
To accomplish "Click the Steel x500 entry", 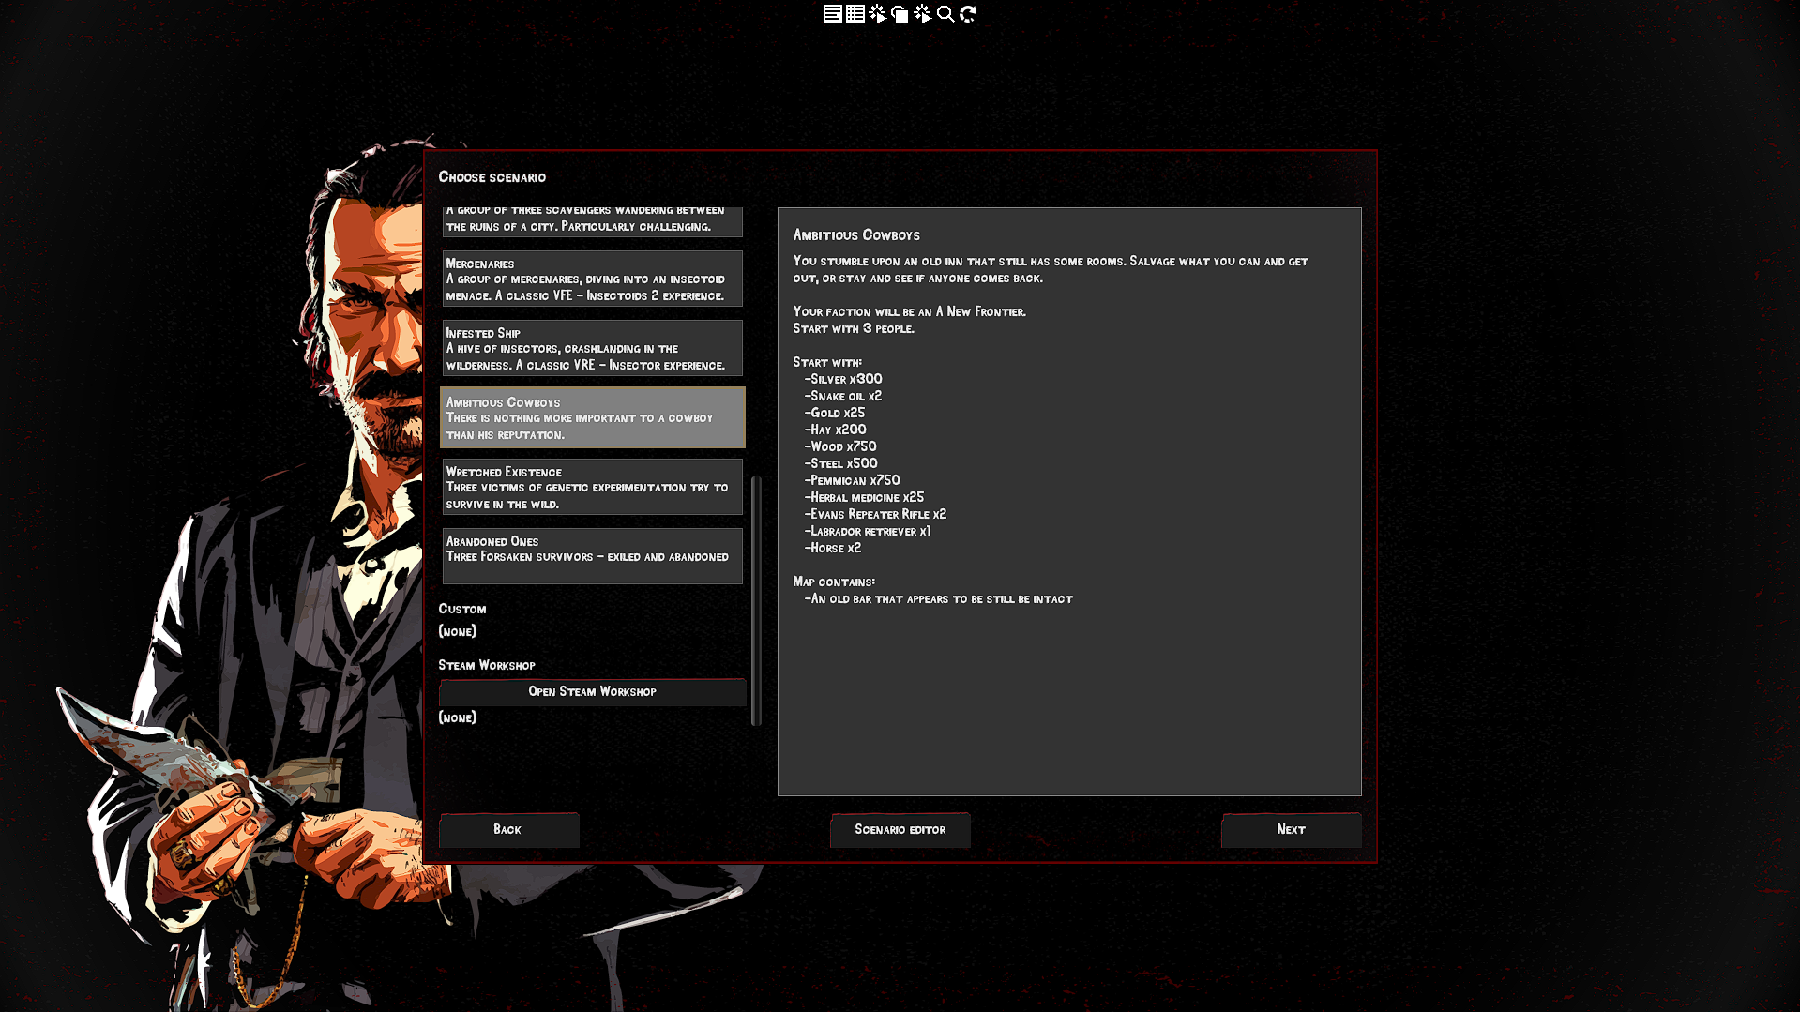I will click(x=843, y=464).
